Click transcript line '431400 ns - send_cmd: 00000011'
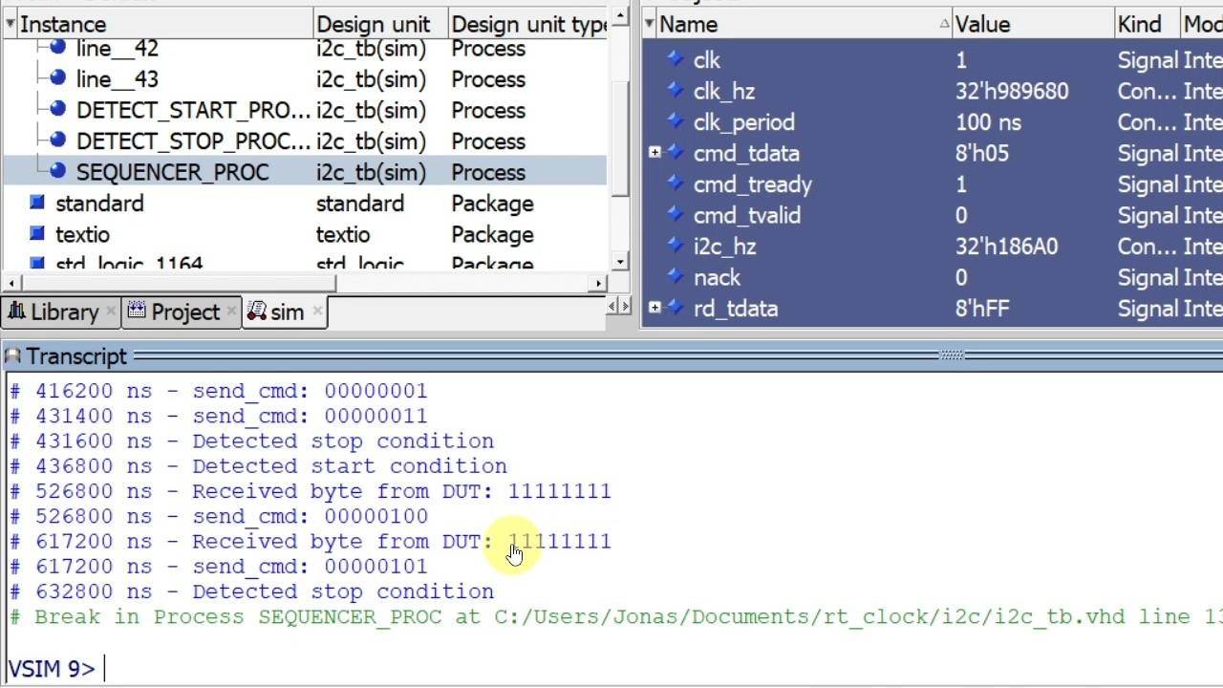 [x=219, y=416]
